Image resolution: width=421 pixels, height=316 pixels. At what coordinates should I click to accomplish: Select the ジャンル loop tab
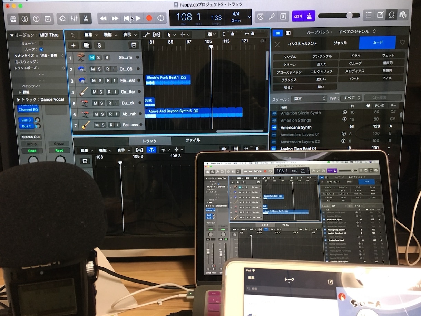[x=341, y=43]
